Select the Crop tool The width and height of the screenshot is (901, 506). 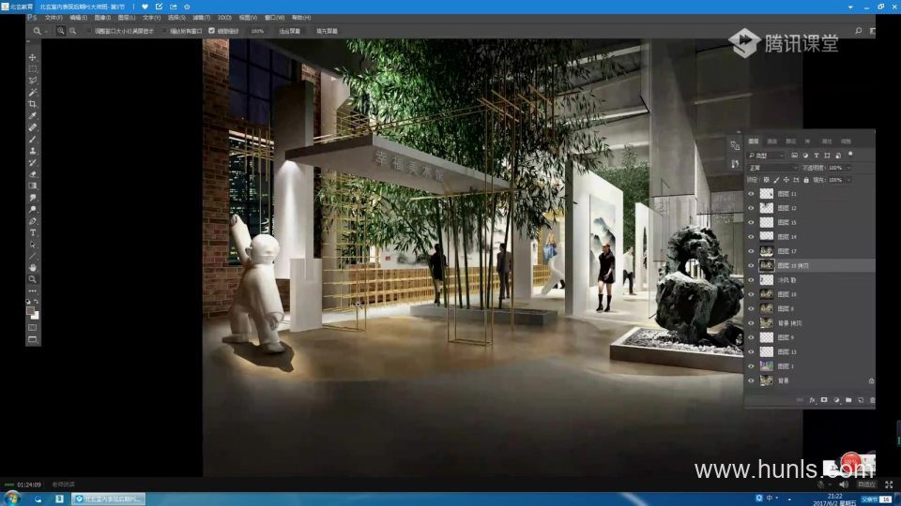tap(32, 104)
